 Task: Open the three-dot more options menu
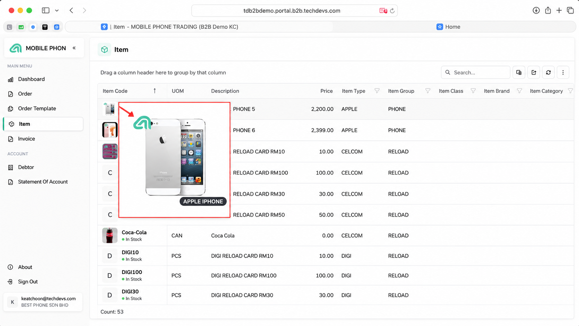563,72
